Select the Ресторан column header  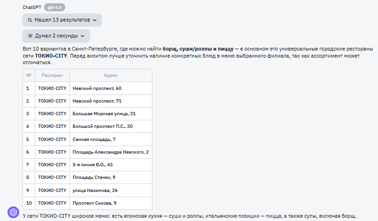tap(52, 75)
